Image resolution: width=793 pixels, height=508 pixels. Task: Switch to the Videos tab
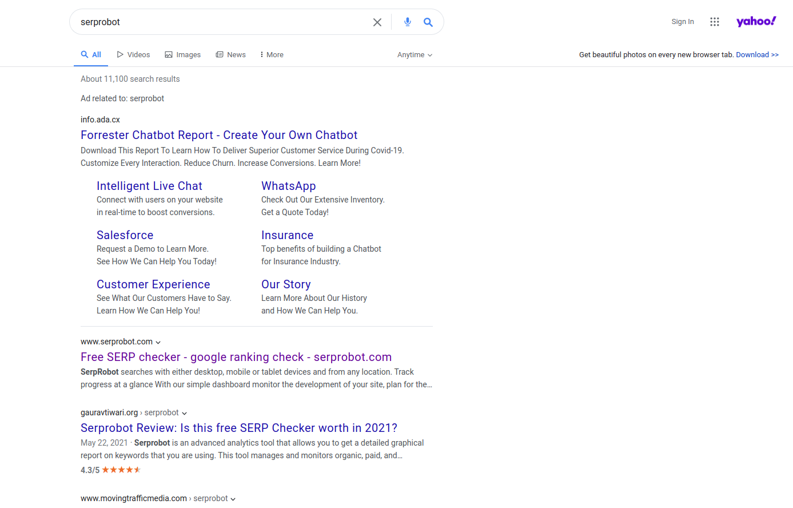point(133,55)
